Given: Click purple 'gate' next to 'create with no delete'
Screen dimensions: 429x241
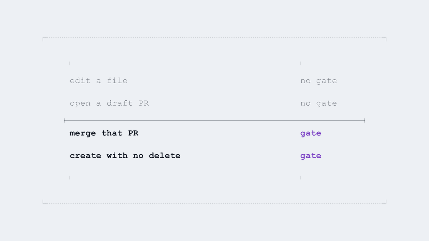Looking at the screenshot, I should (x=311, y=156).
